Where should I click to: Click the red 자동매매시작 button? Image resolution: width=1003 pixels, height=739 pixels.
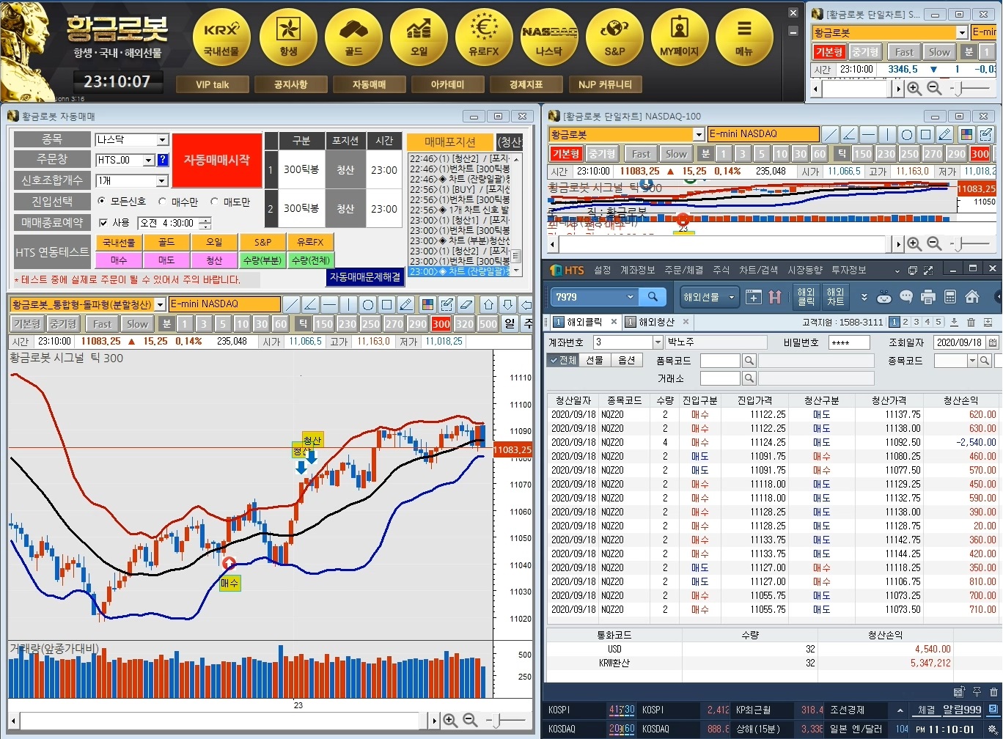[x=216, y=160]
